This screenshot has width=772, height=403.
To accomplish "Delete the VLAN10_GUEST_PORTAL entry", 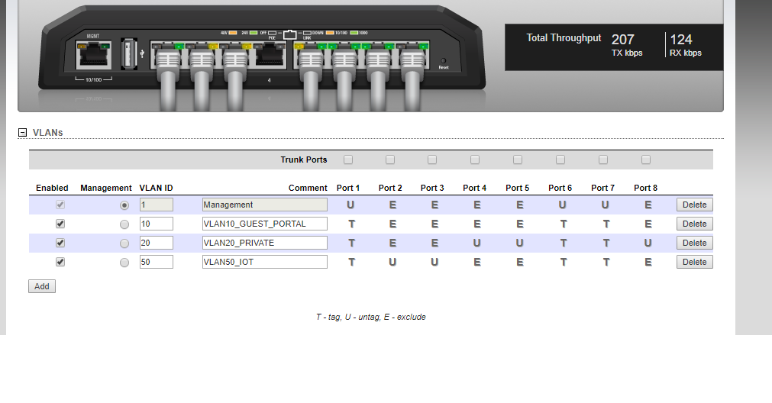I will [x=694, y=224].
